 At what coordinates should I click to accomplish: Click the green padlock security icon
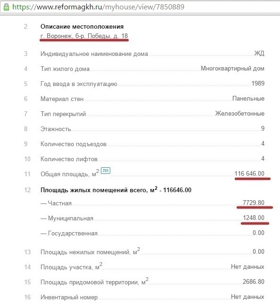click(x=6, y=7)
